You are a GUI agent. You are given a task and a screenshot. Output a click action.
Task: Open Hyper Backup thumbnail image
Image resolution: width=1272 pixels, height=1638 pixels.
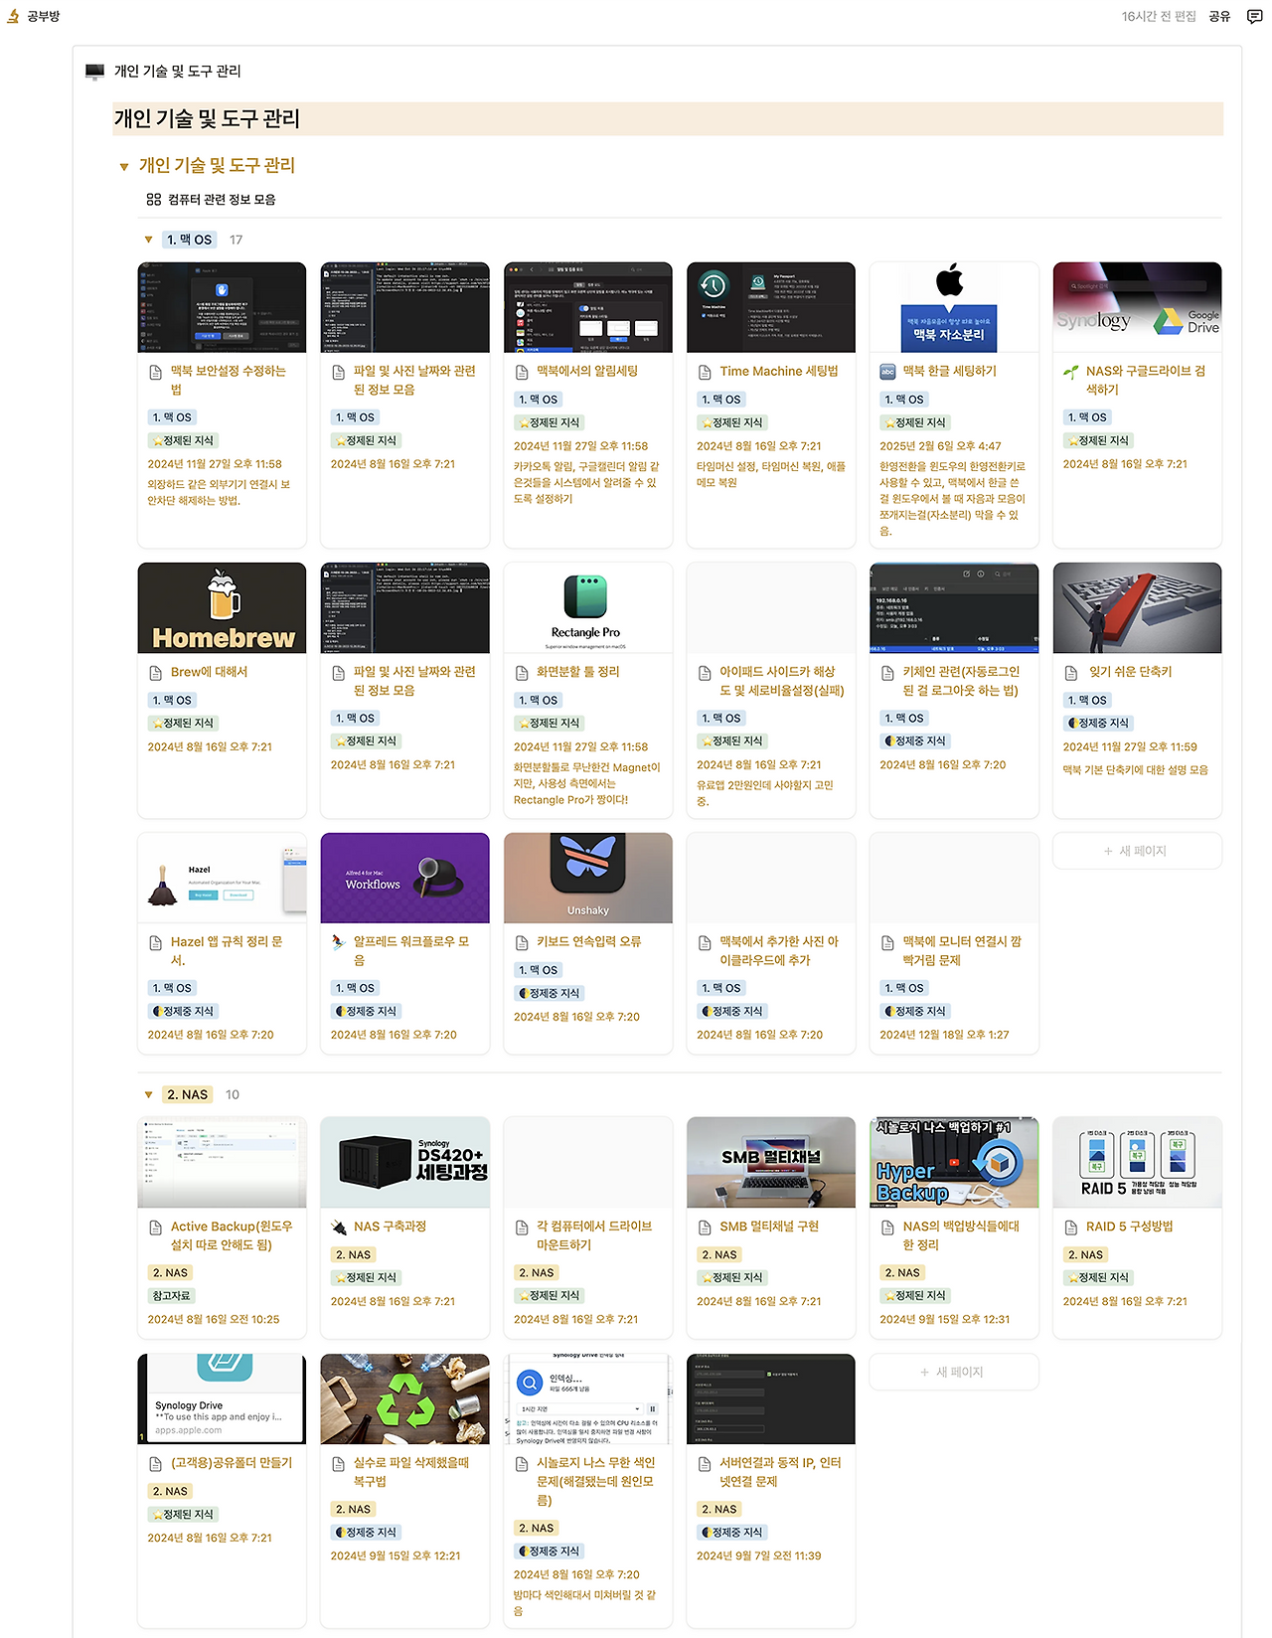click(x=954, y=1162)
